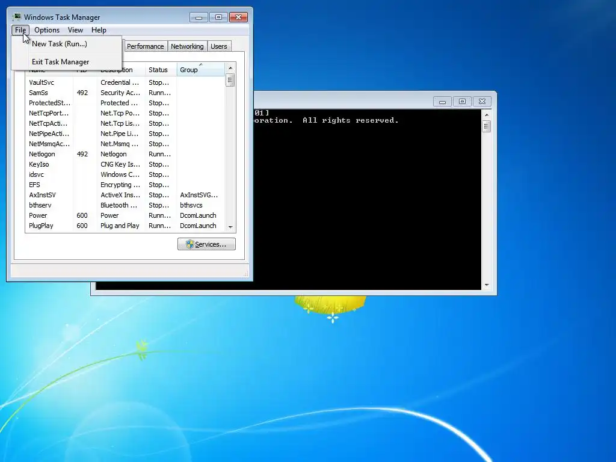
Task: Select the AxInstSV service row
Action: [125, 195]
